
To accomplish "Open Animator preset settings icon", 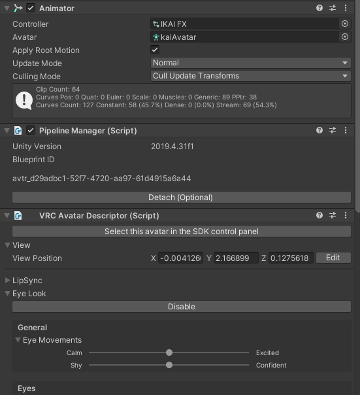I will [x=333, y=8].
